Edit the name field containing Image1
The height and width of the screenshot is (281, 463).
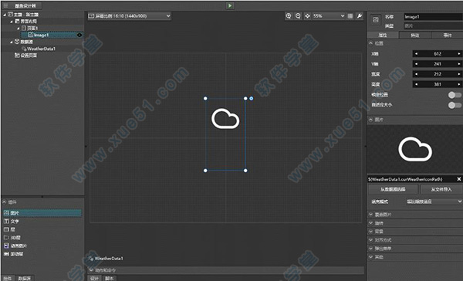point(433,17)
